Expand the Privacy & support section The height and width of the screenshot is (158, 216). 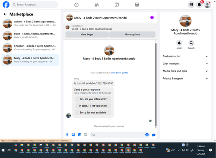[185, 79]
